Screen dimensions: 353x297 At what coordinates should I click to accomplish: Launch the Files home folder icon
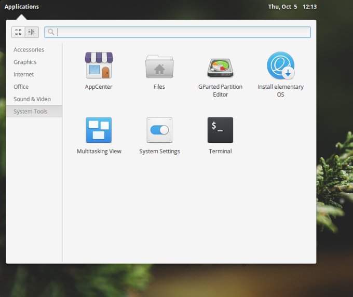[159, 66]
